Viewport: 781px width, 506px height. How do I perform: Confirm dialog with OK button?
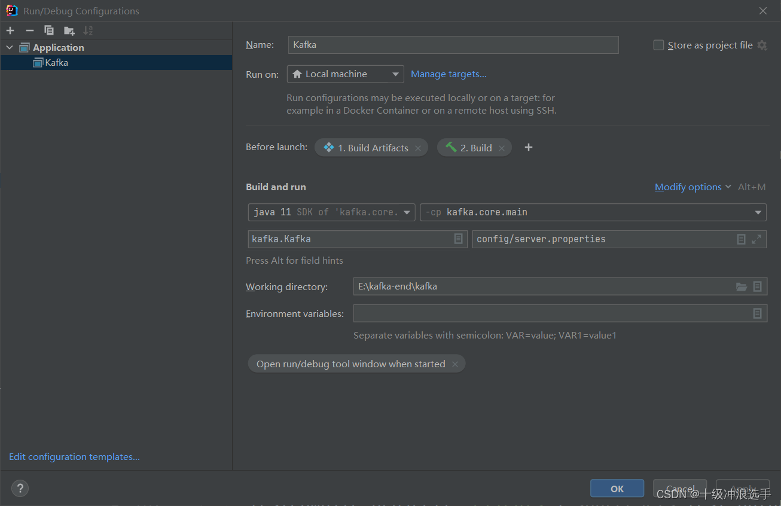click(x=617, y=489)
